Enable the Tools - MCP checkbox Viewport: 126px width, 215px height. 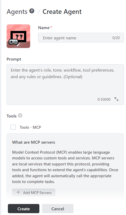tap(13, 127)
